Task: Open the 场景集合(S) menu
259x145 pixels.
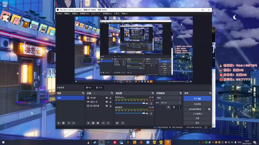Action: pos(107,14)
